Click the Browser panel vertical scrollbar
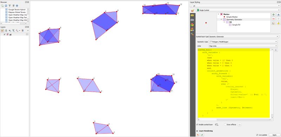The height and width of the screenshot is (137, 281). point(28,15)
